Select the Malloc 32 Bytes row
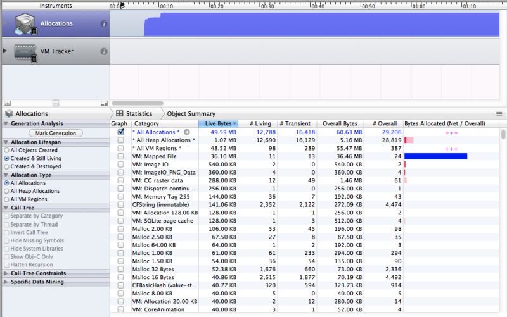The image size is (507, 317). (x=305, y=269)
